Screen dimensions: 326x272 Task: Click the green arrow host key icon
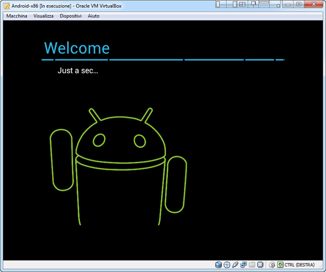pos(280,265)
